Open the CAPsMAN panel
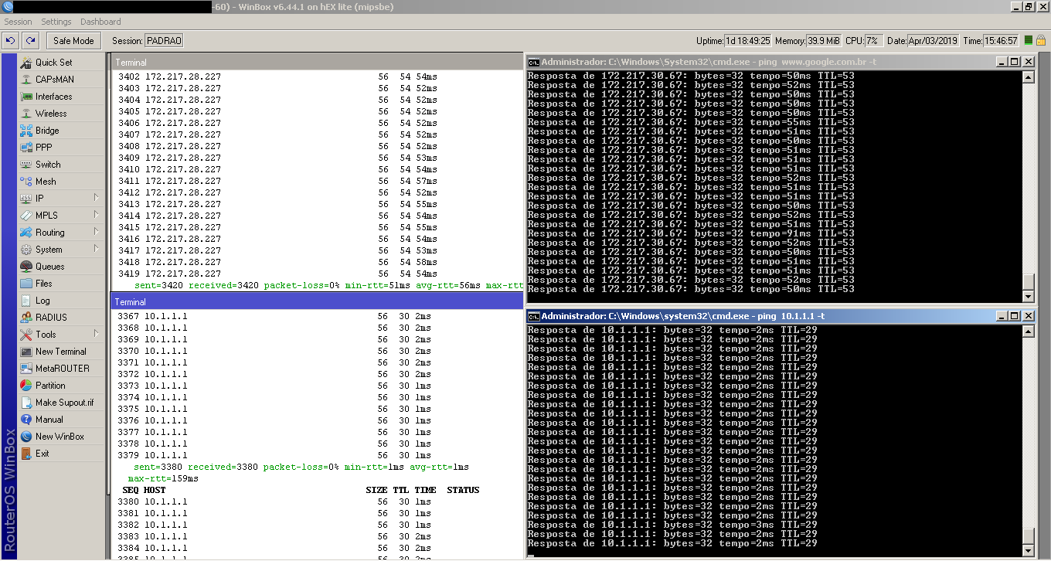The height and width of the screenshot is (561, 1051). (56, 80)
